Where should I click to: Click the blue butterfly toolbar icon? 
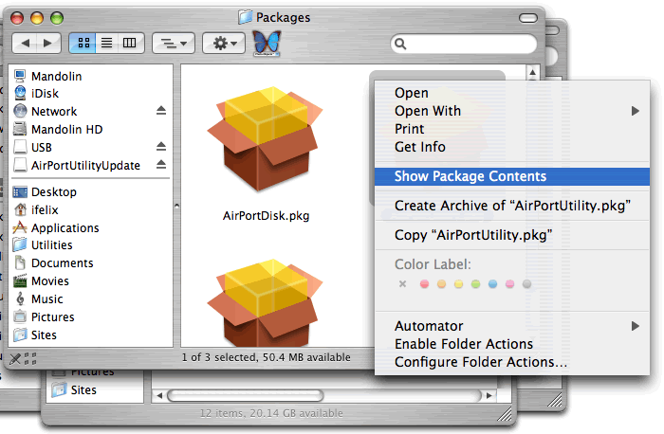point(267,43)
